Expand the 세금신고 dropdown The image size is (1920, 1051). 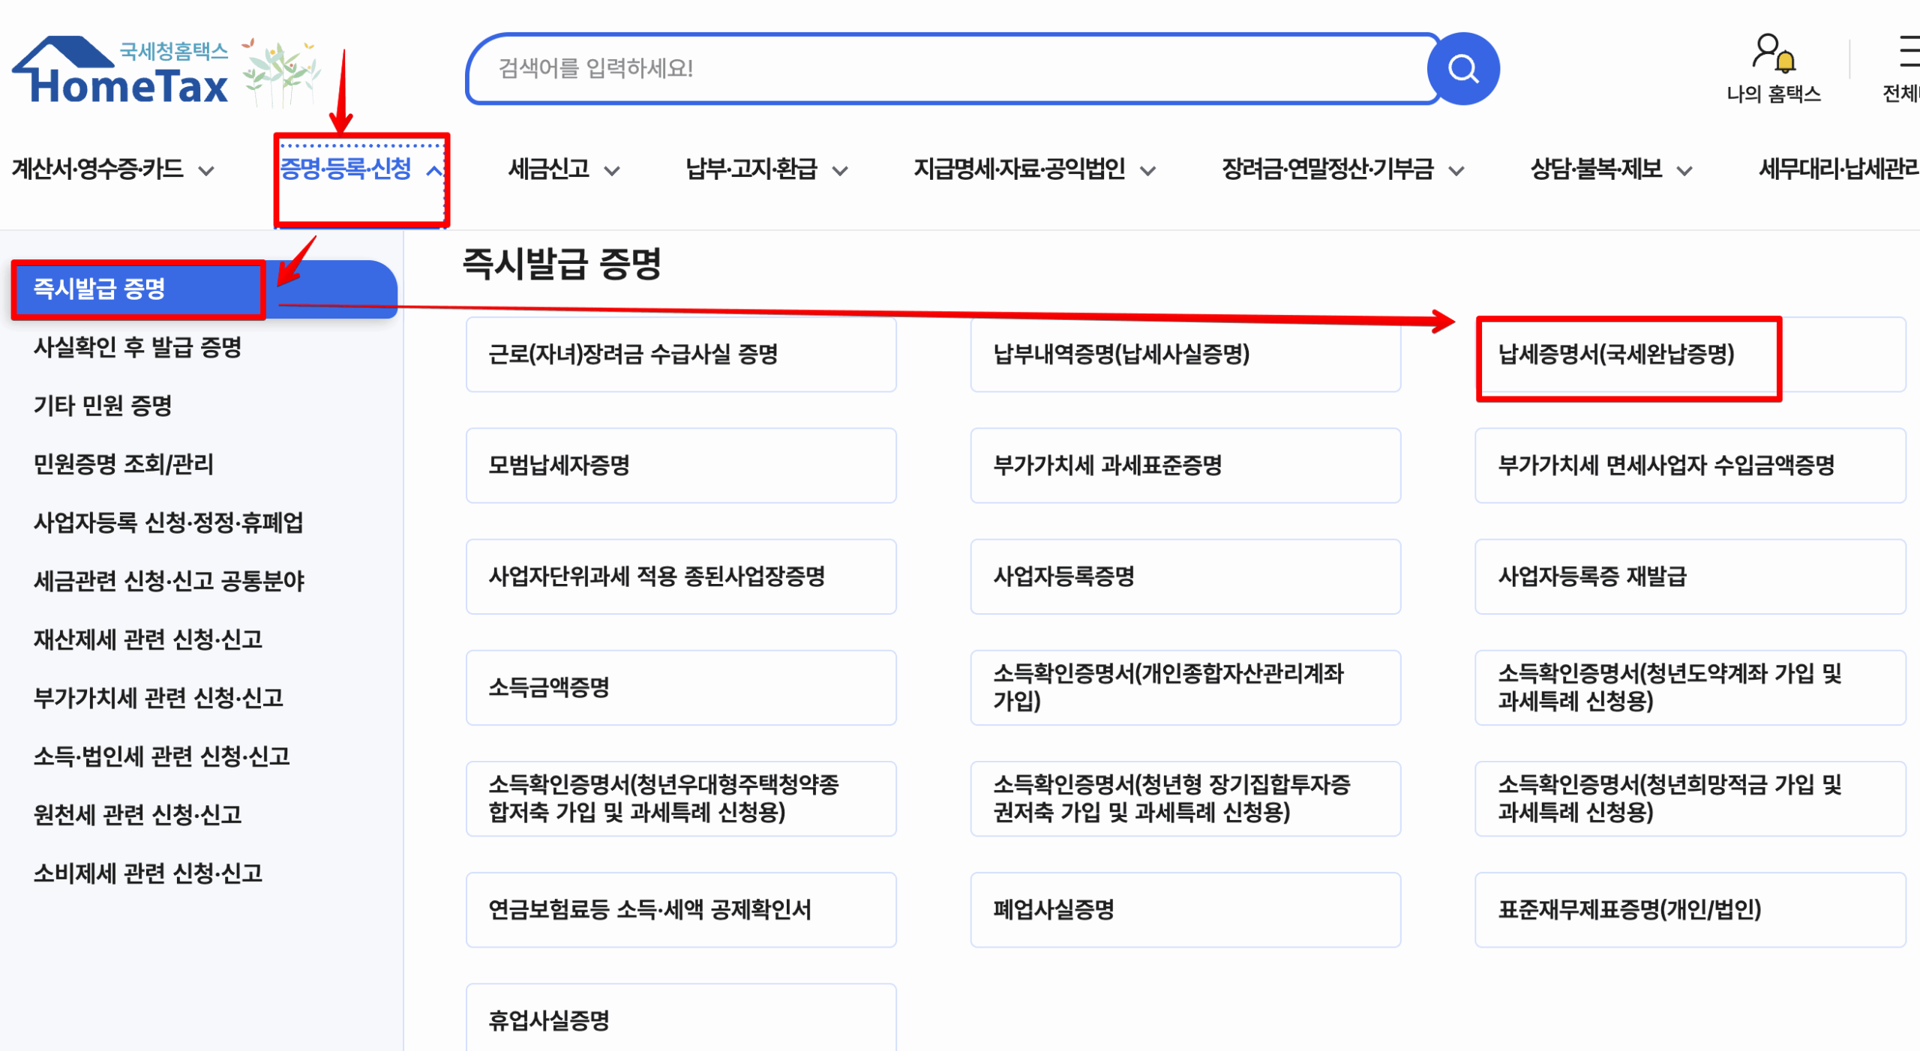point(614,171)
